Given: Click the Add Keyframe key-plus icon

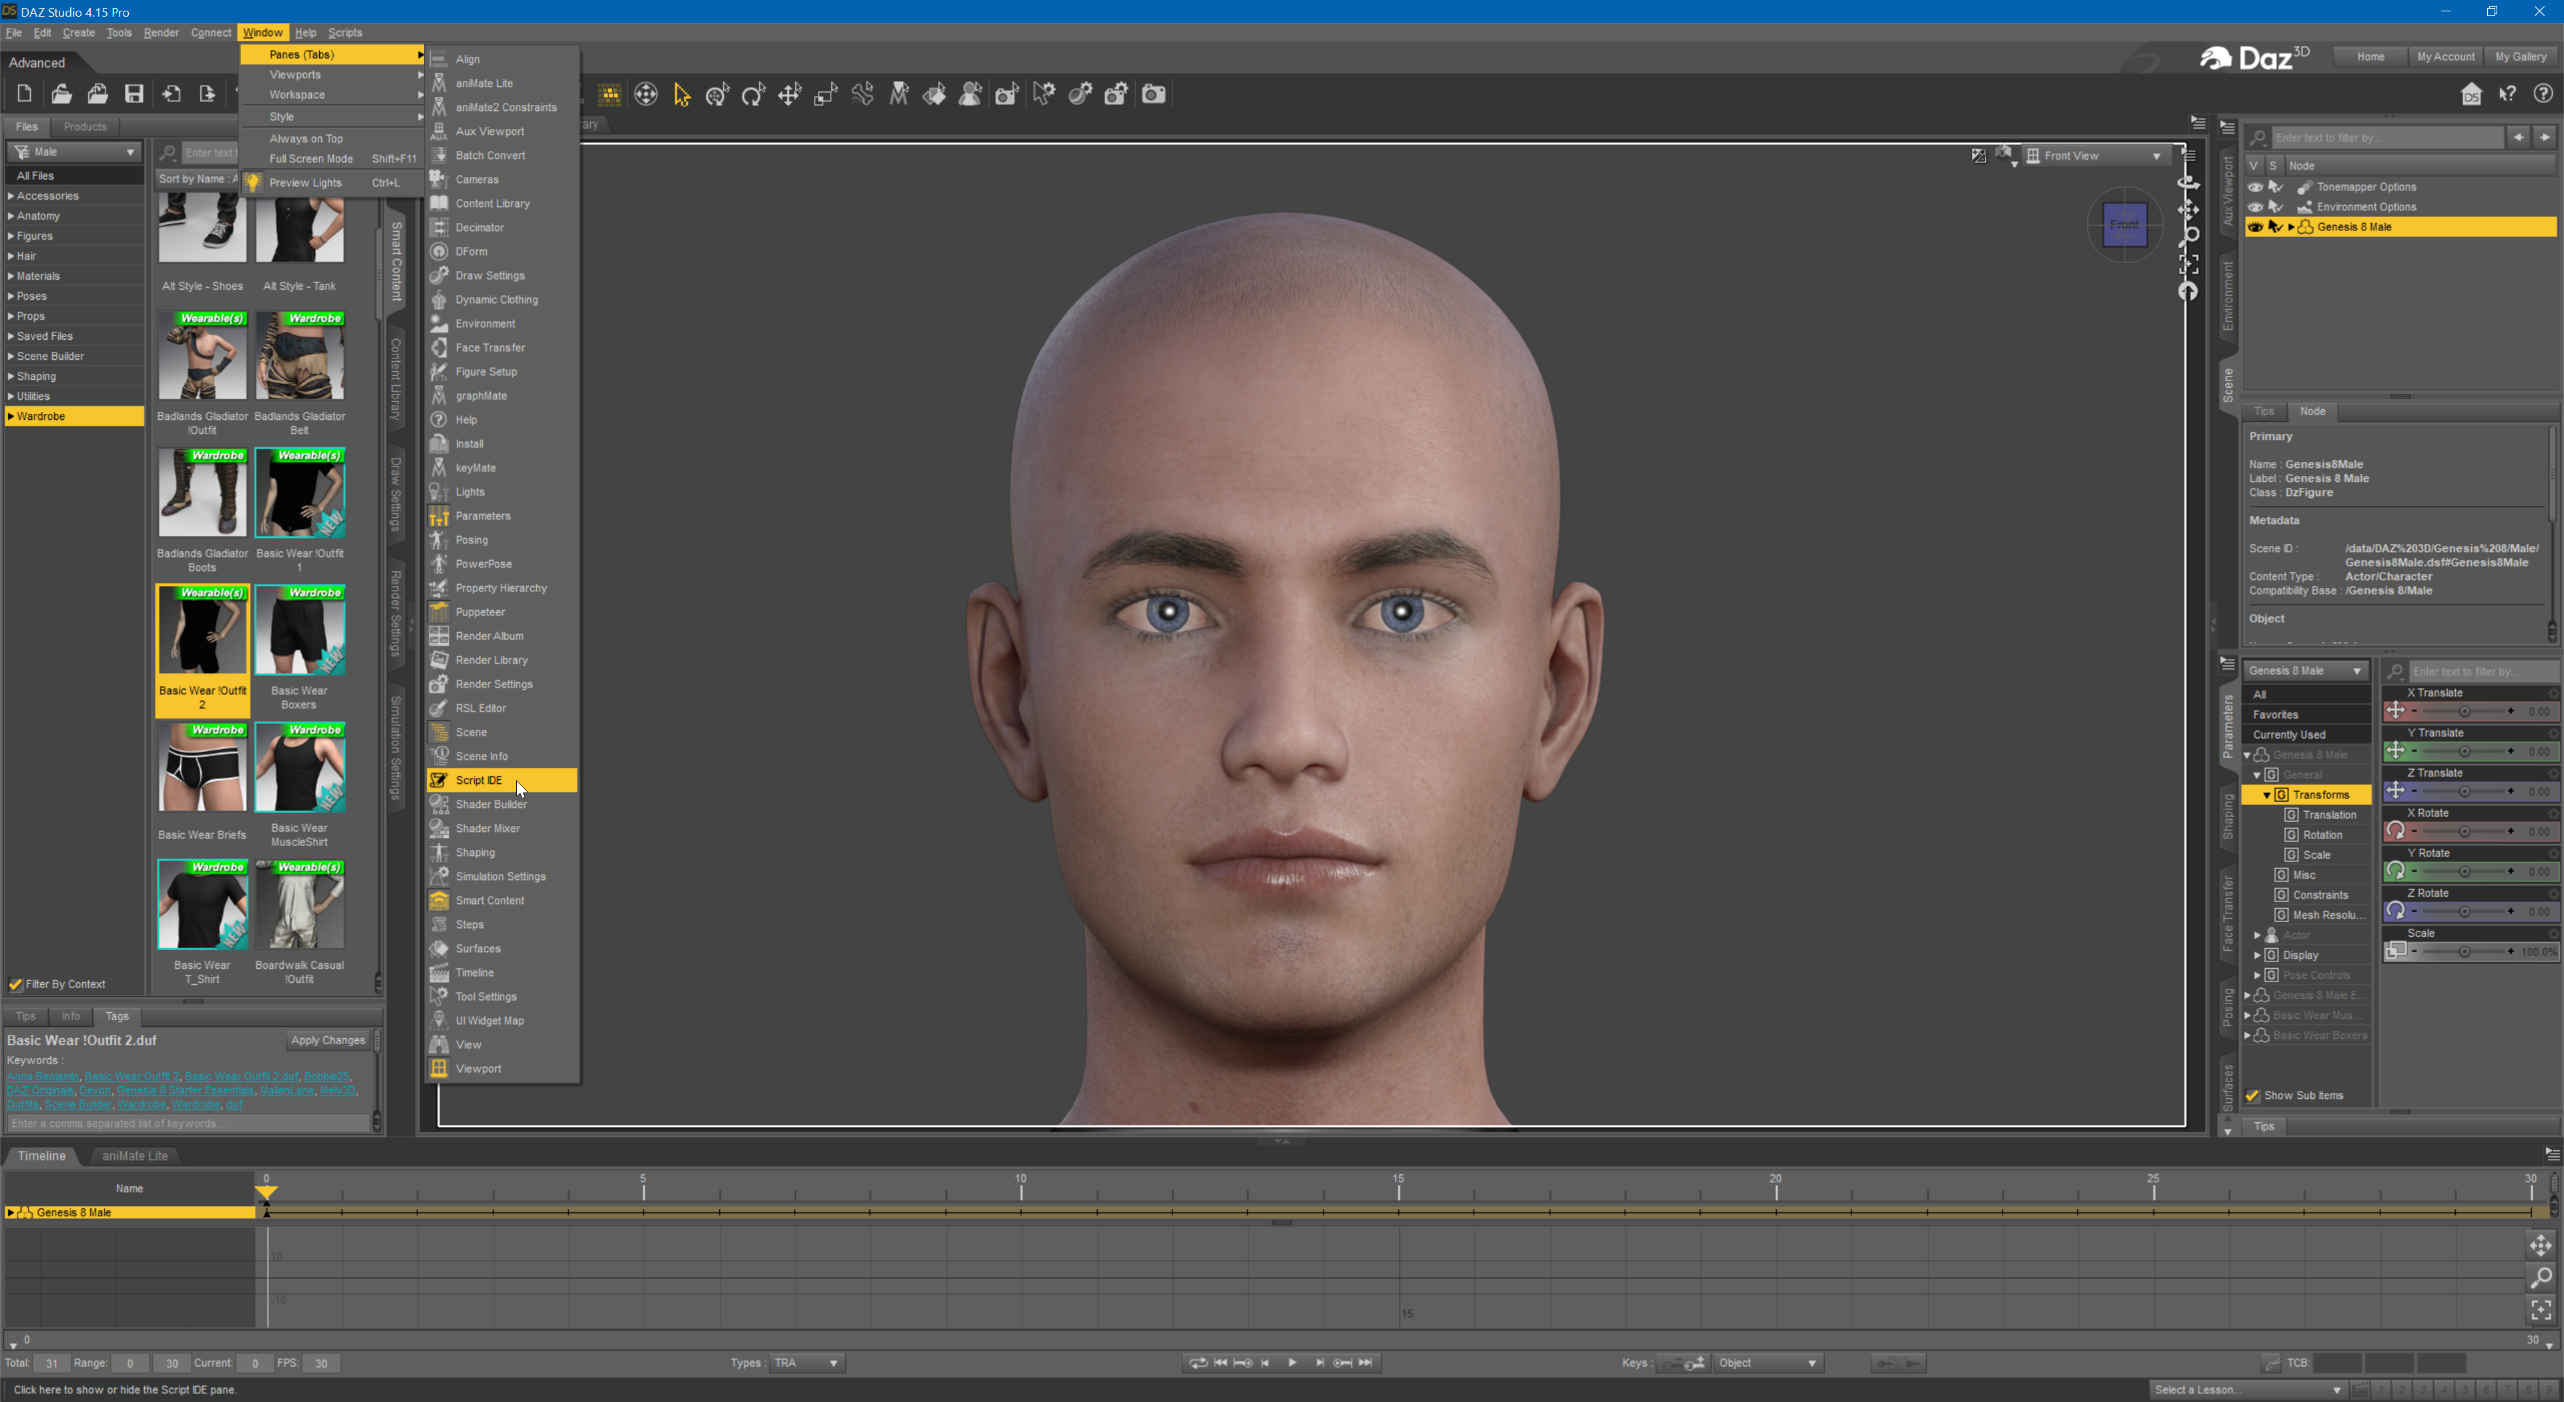Looking at the screenshot, I should [x=1695, y=1362].
